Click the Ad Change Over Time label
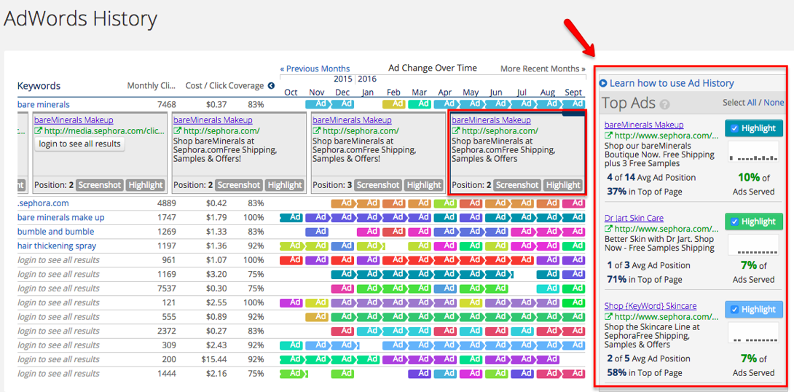This screenshot has height=392, width=794. (433, 68)
